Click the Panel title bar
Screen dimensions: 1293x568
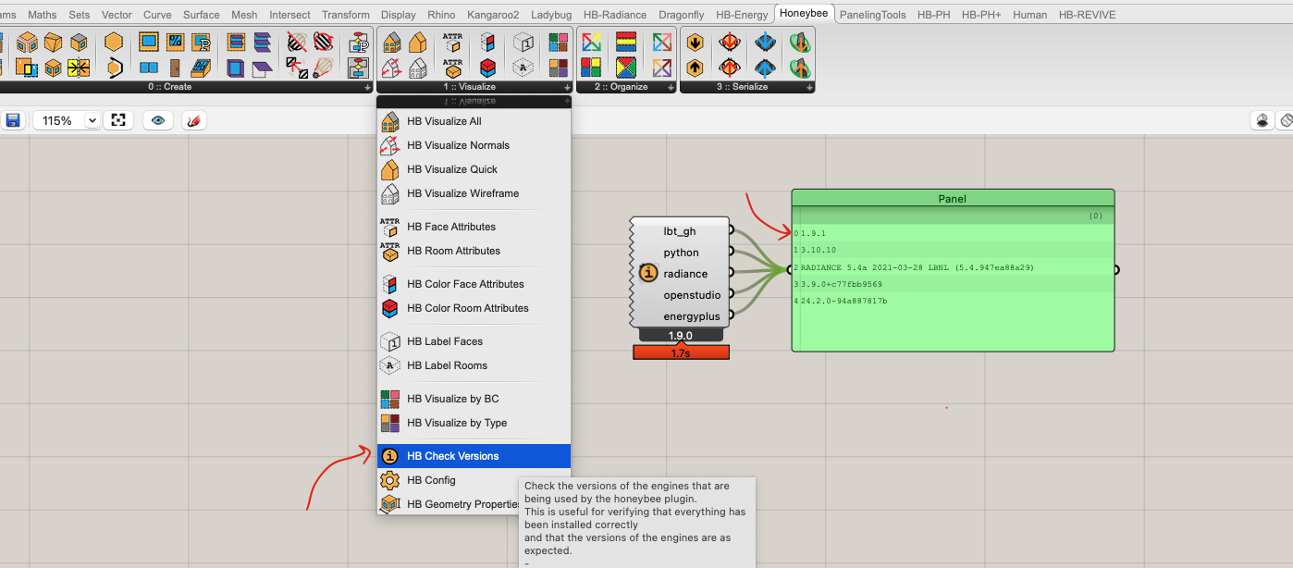pos(952,198)
